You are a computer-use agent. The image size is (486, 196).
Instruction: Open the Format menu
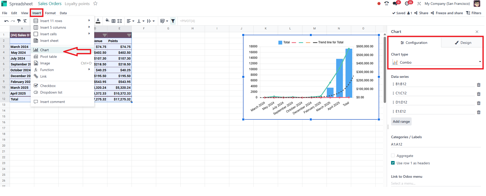[50, 13]
